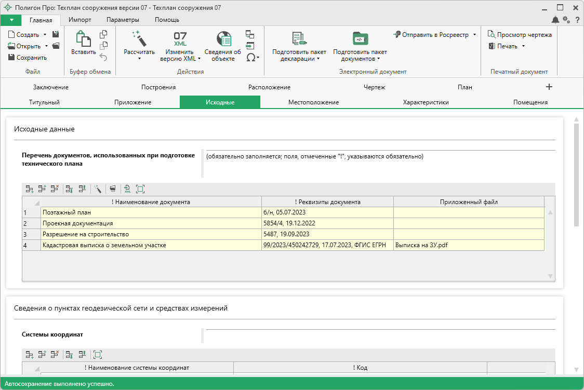Click the Вставить clipboard icon
Screen dimensions: 584x390
[x=83, y=39]
